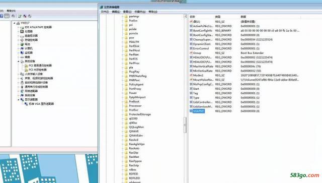Select the pcmcia registry key

(133, 33)
